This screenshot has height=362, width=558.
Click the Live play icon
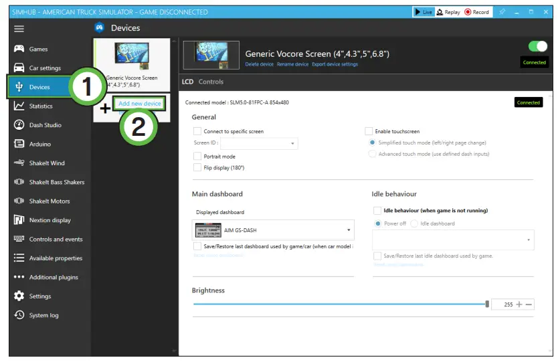[x=417, y=12]
